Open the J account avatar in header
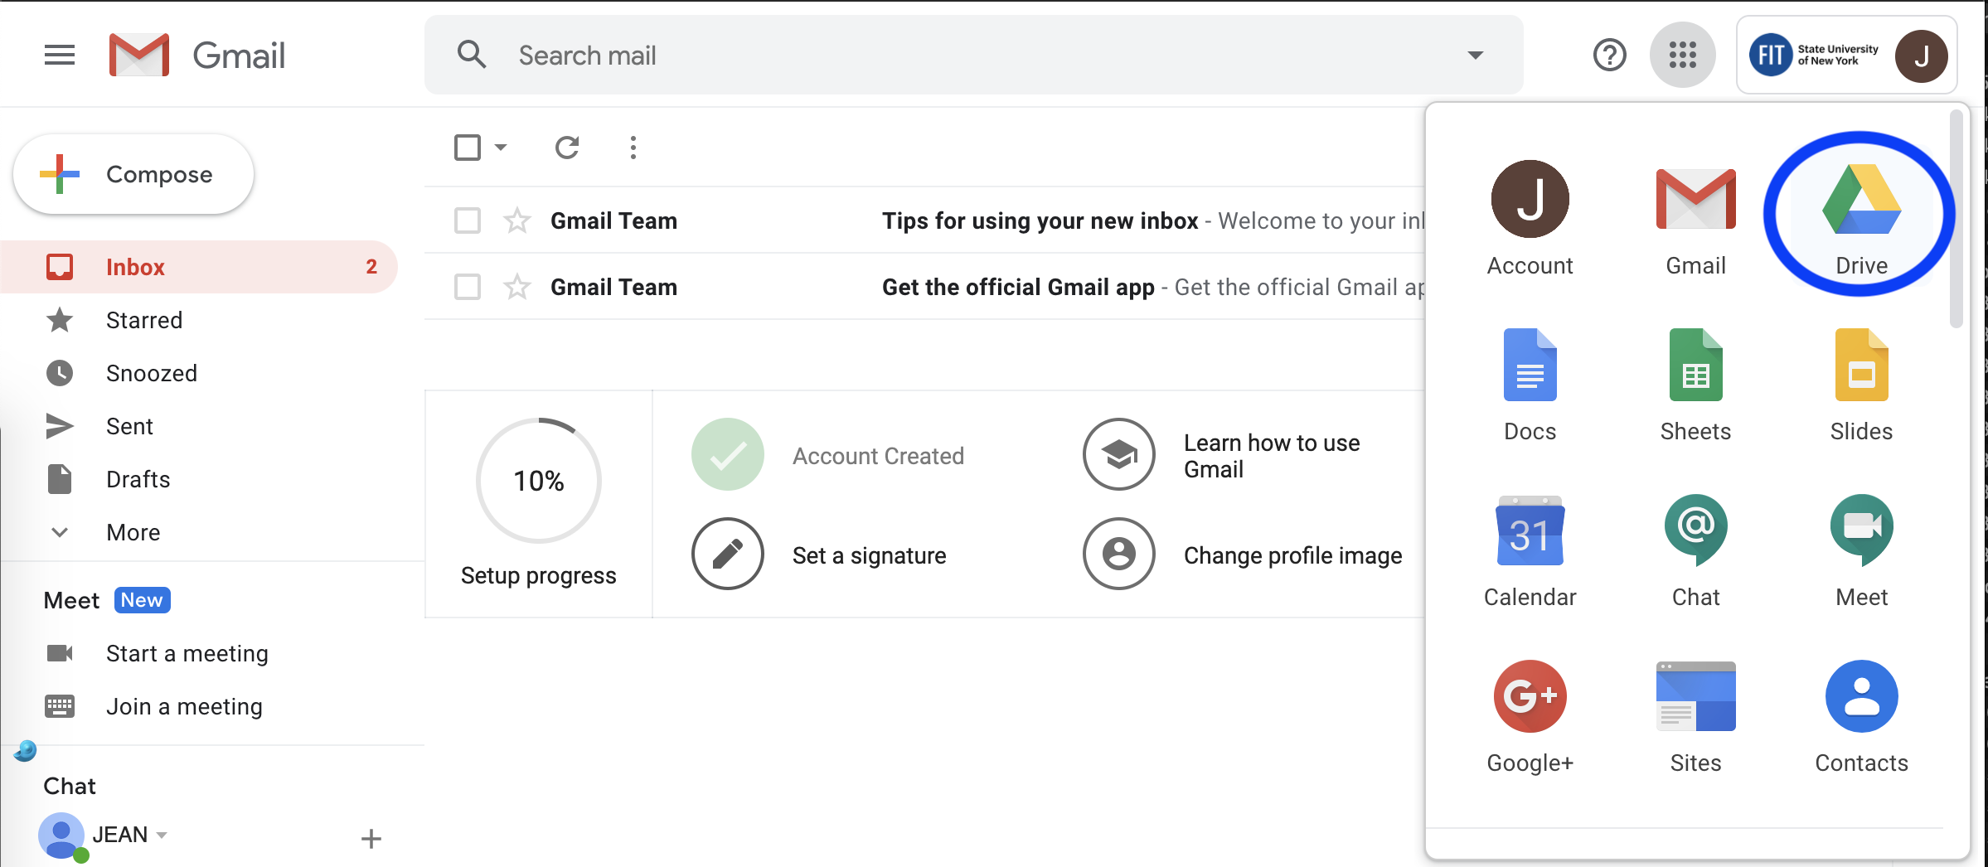 coord(1921,56)
